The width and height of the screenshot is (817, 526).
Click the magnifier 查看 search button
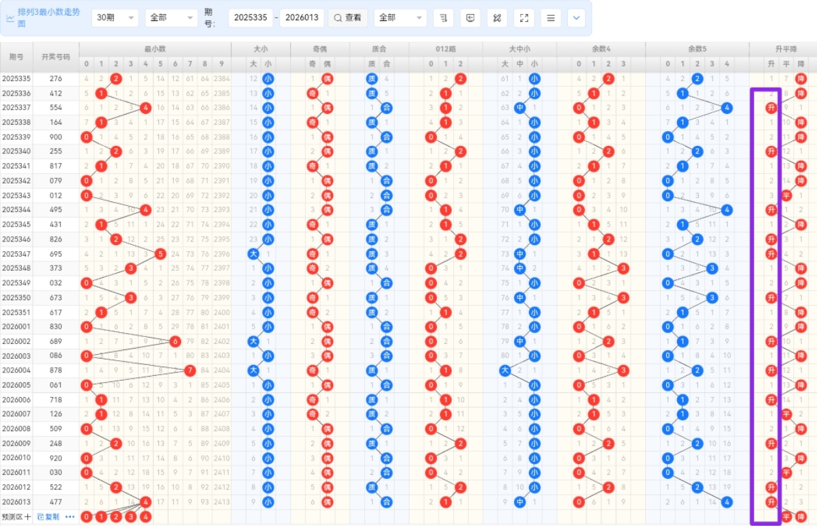pos(347,18)
